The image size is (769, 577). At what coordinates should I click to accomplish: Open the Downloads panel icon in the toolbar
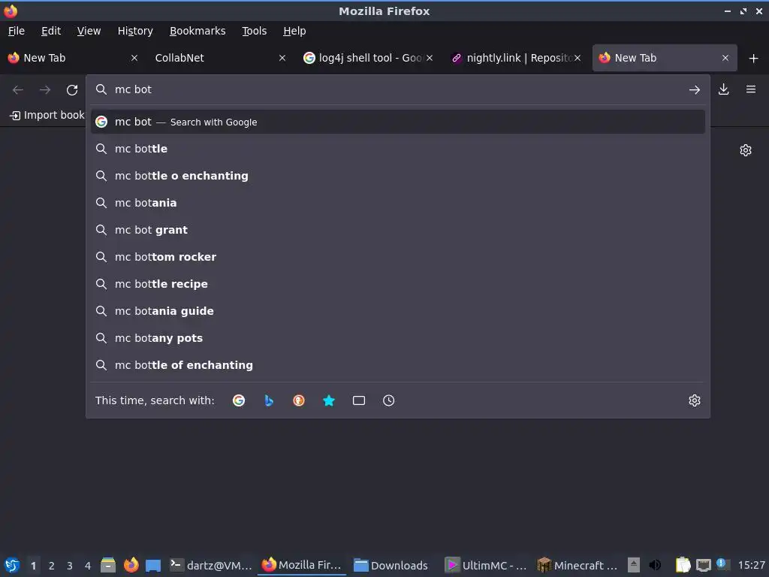point(724,89)
